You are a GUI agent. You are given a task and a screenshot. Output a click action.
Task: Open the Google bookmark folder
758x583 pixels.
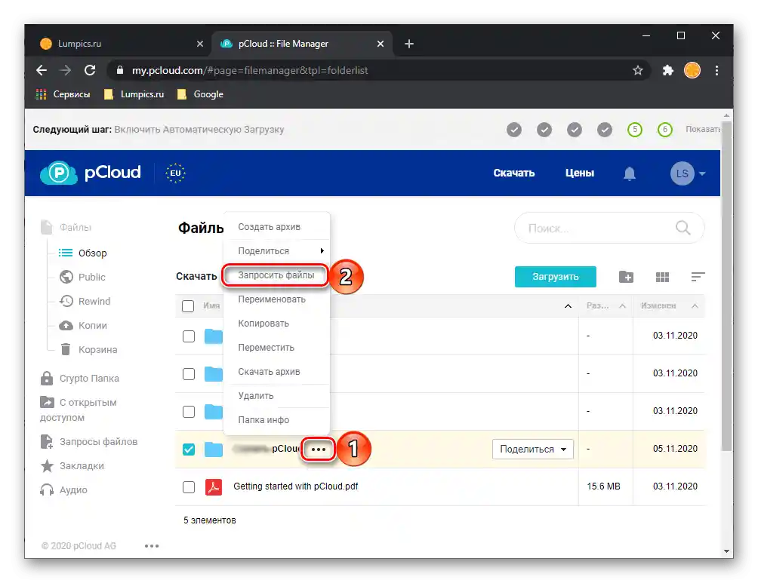pos(200,94)
